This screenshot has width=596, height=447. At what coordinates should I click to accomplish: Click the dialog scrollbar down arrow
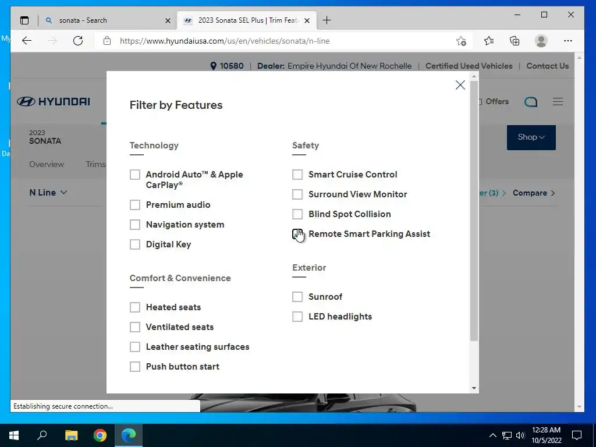point(474,388)
